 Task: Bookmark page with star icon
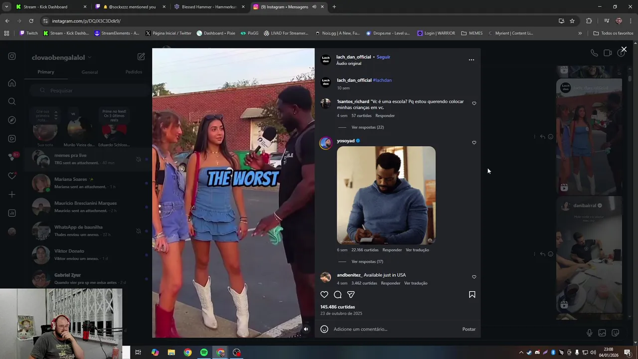coord(572,21)
